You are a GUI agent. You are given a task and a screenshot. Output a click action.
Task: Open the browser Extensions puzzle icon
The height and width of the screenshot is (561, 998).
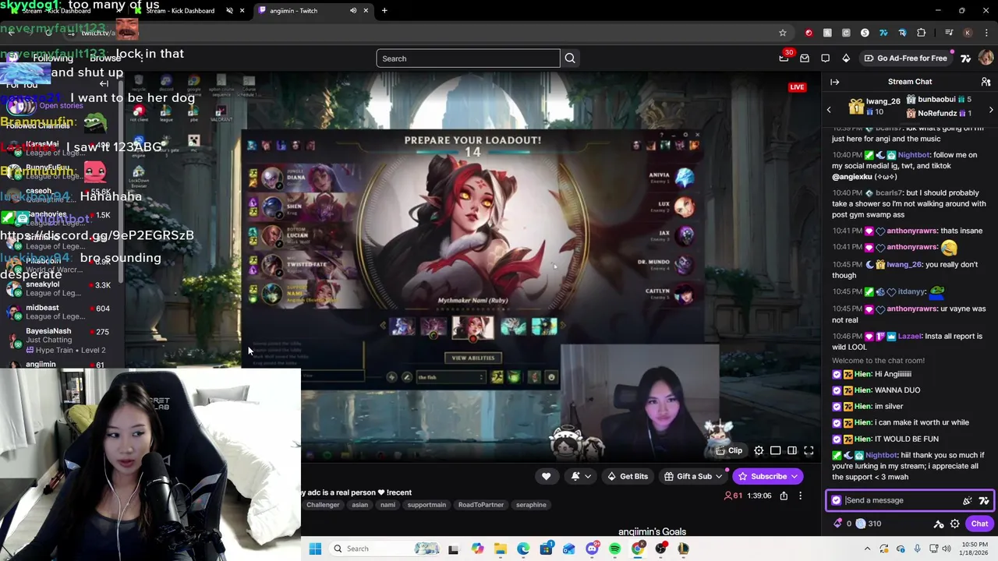pyautogui.click(x=922, y=33)
